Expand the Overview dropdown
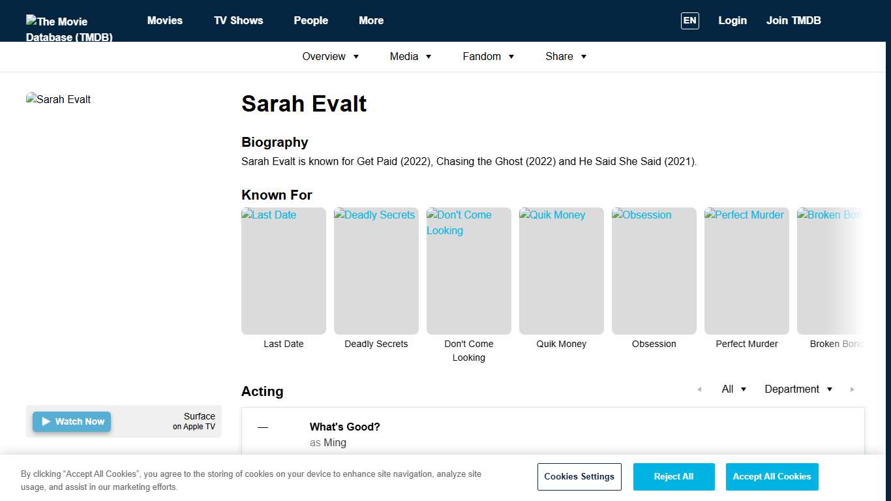The height and width of the screenshot is (501, 891). [x=331, y=57]
